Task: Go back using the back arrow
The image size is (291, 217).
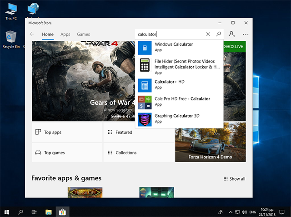Action: (x=32, y=34)
